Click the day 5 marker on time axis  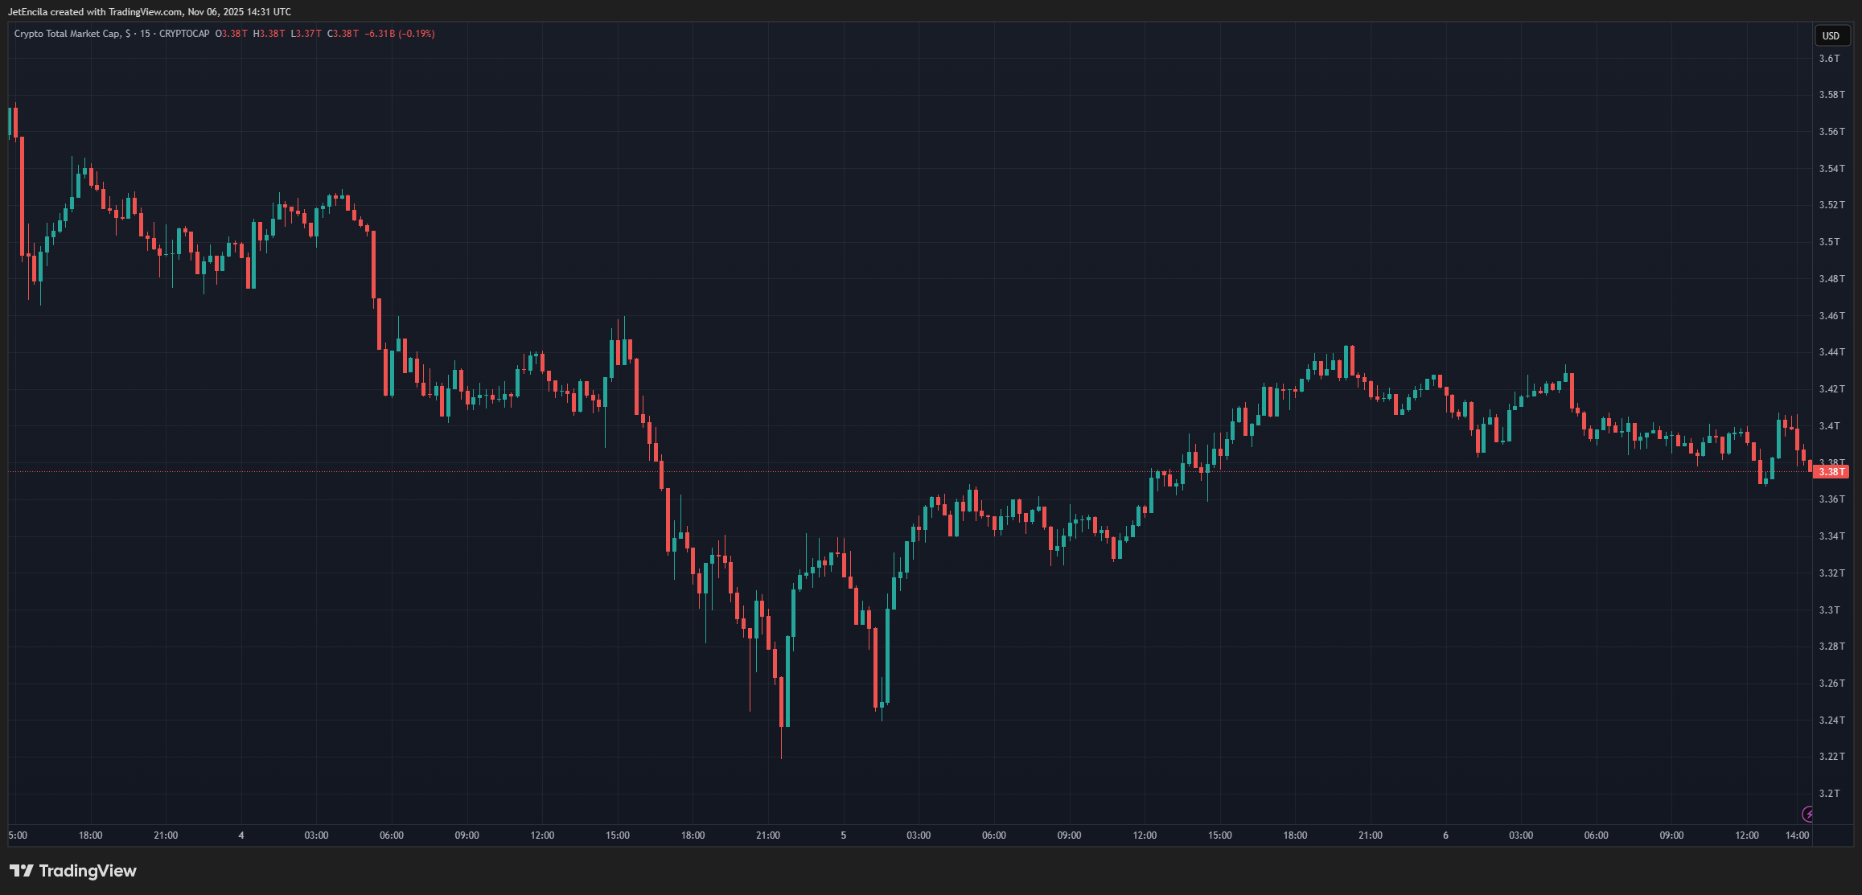tap(843, 835)
